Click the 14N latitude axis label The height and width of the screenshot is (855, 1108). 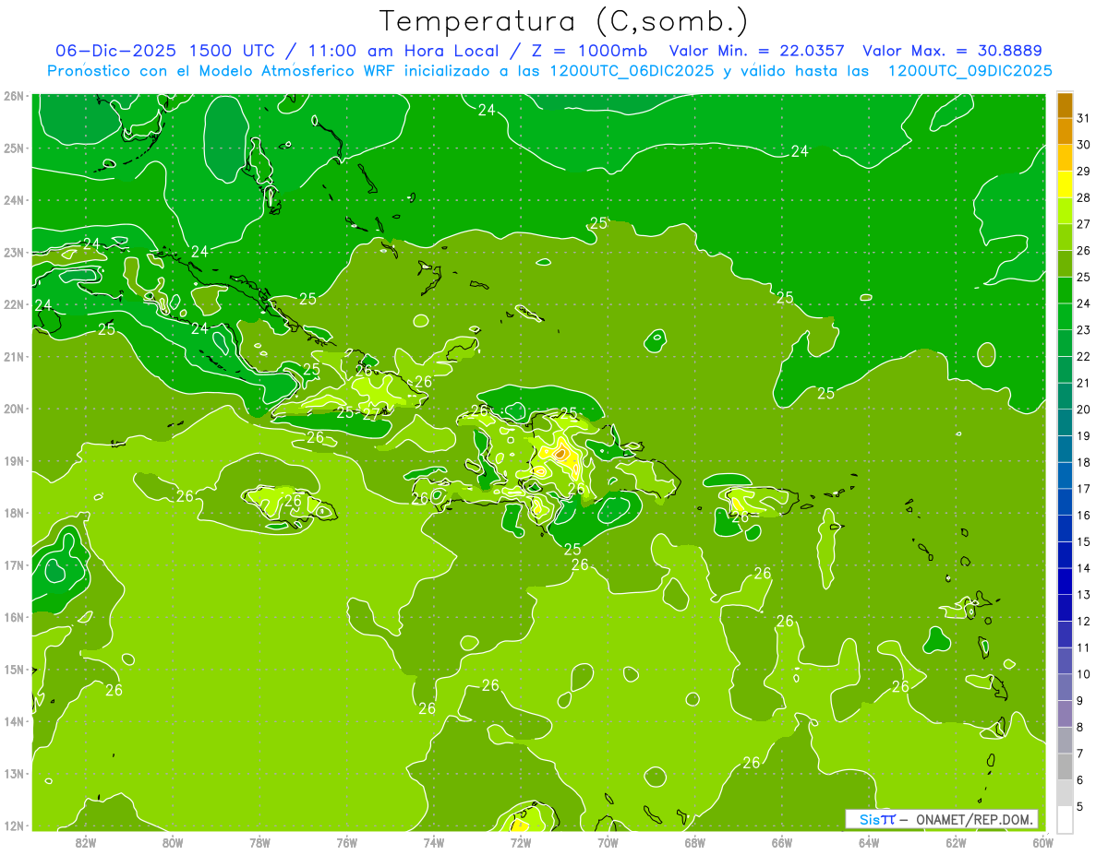(x=13, y=721)
